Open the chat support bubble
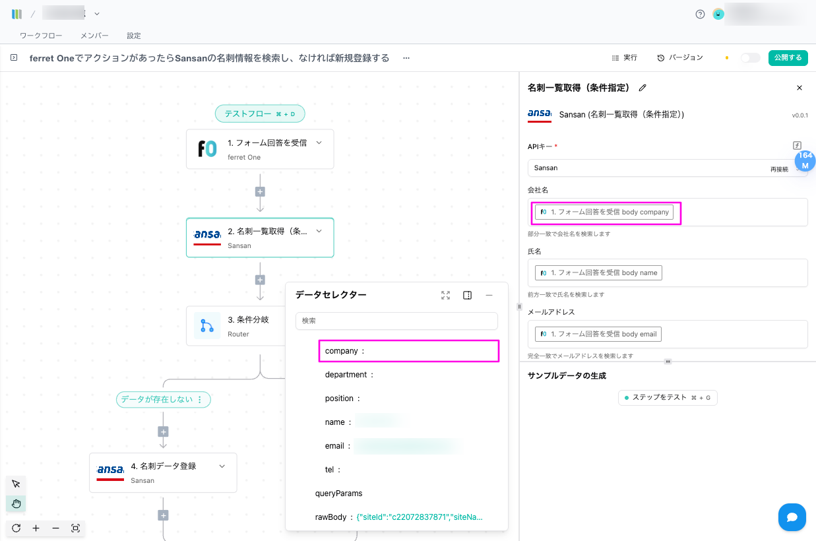Viewport: 816px width, 541px height. coord(792,517)
